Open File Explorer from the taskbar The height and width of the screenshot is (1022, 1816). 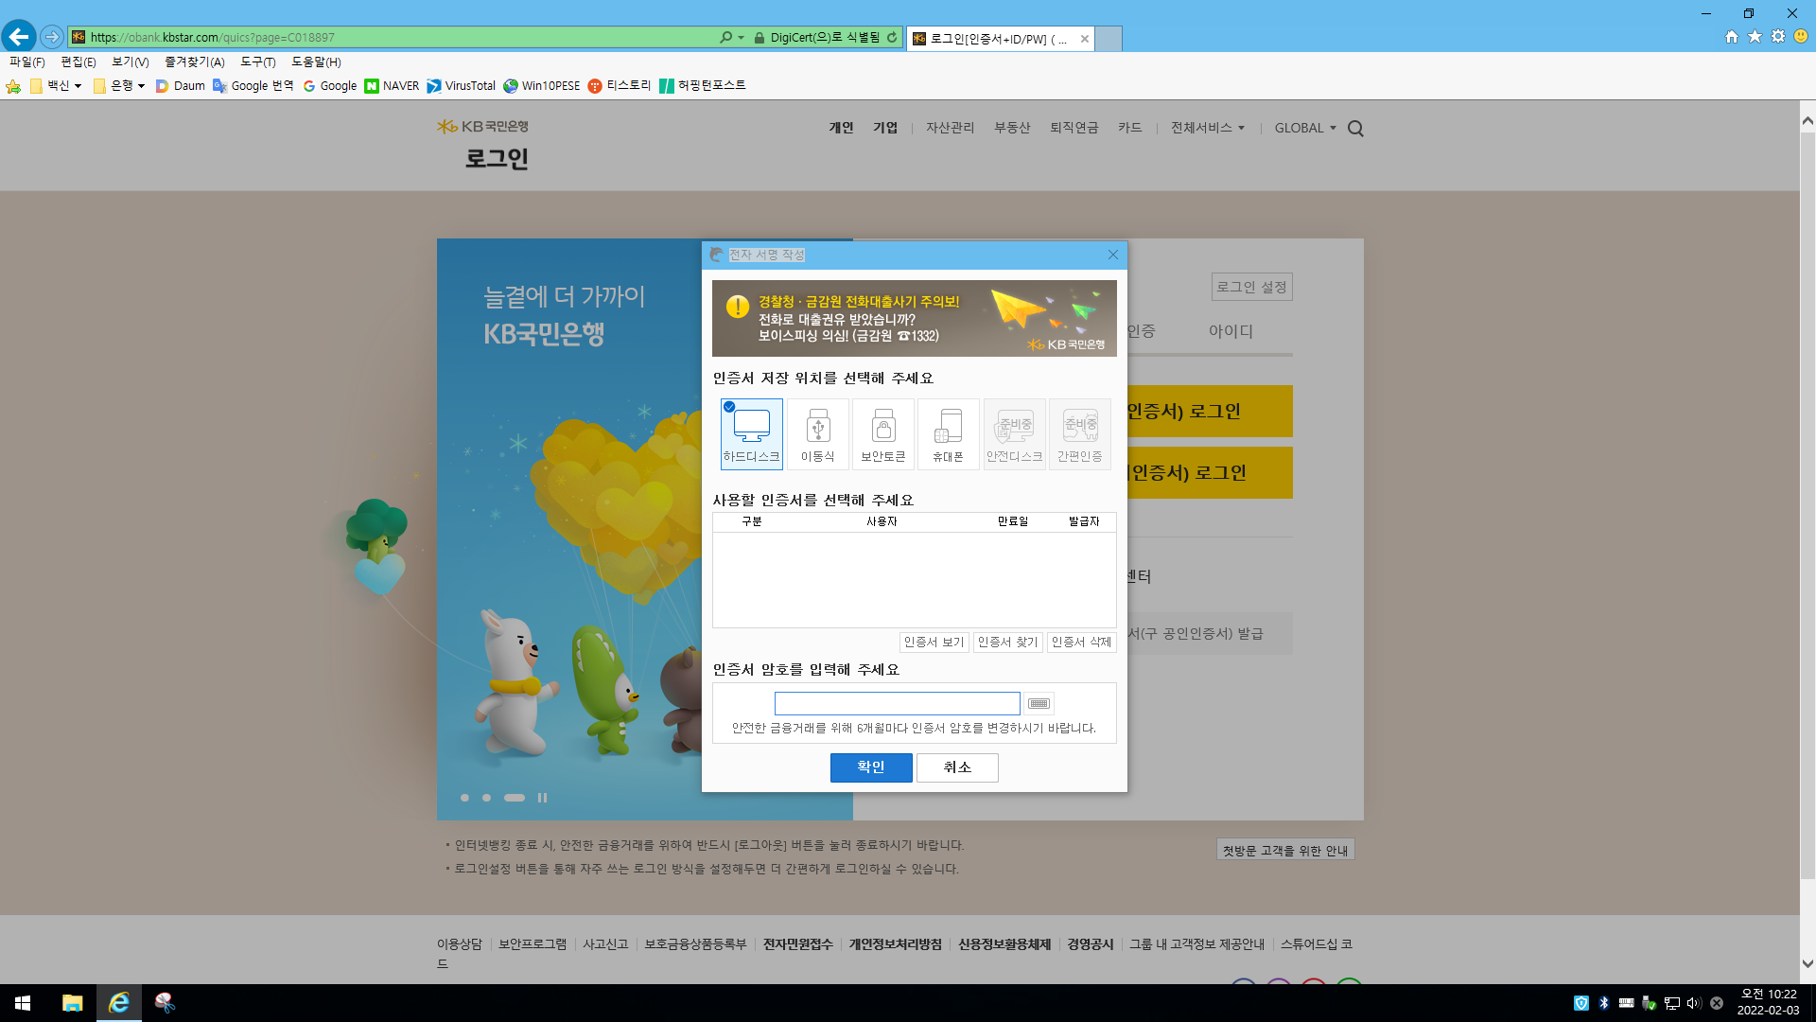point(72,1003)
